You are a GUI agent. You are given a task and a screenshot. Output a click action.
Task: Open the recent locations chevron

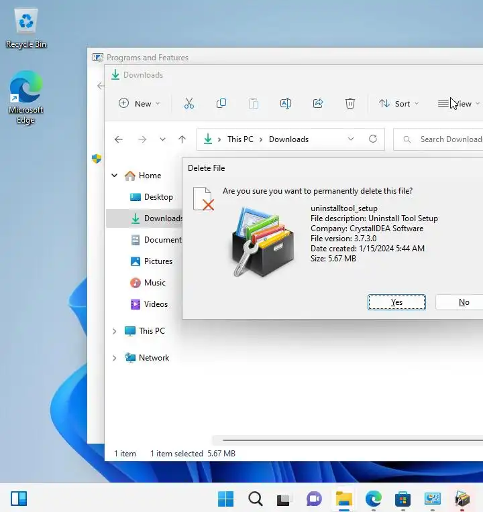point(162,139)
